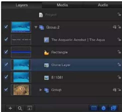Toggle the masks display button
The image size is (122, 112).
(94, 108)
